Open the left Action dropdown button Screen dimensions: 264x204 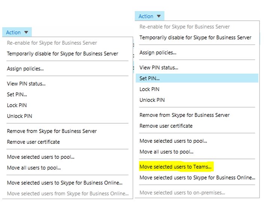tap(17, 32)
